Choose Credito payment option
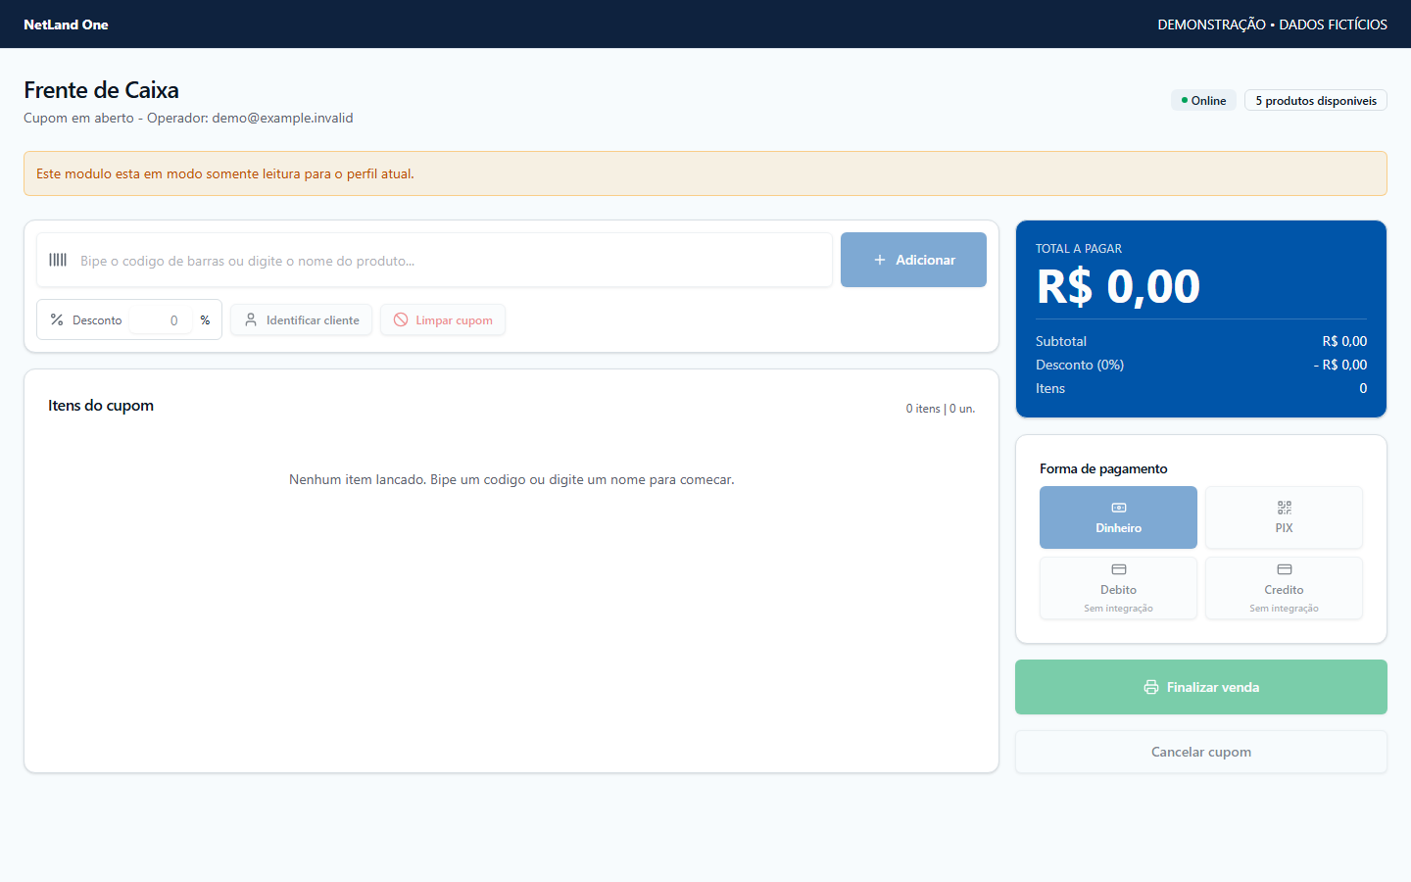This screenshot has height=882, width=1411. click(x=1284, y=588)
